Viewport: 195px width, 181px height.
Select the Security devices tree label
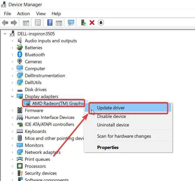(x=41, y=173)
